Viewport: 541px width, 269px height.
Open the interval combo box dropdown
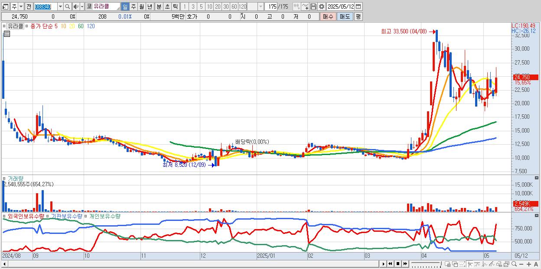tap(261, 6)
